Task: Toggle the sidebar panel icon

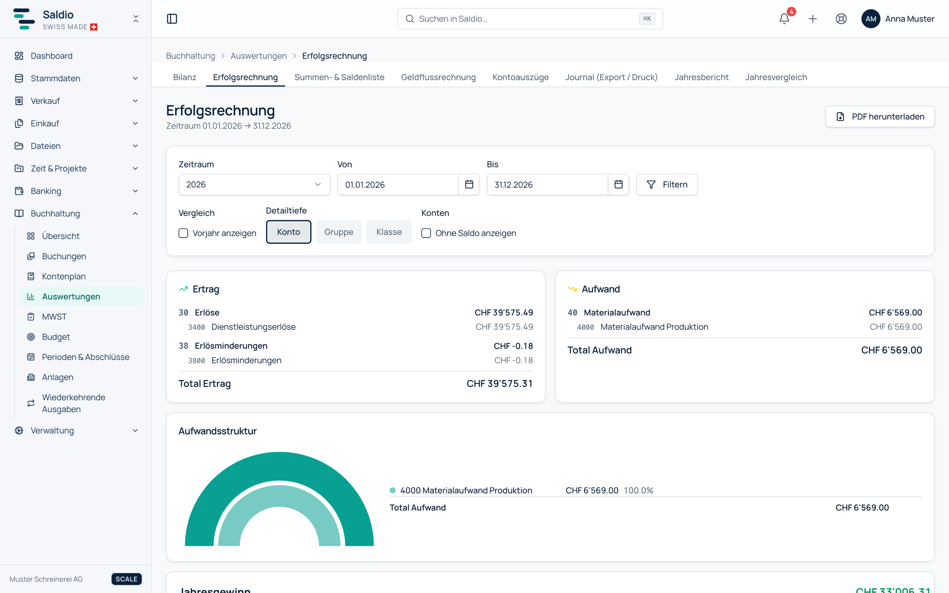Action: point(172,19)
